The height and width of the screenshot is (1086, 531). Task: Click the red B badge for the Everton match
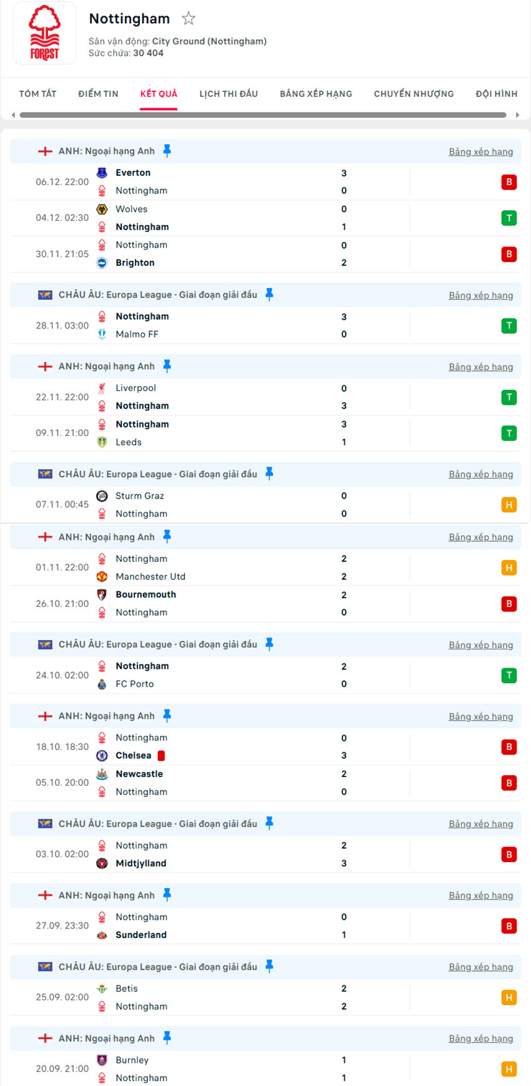509,182
